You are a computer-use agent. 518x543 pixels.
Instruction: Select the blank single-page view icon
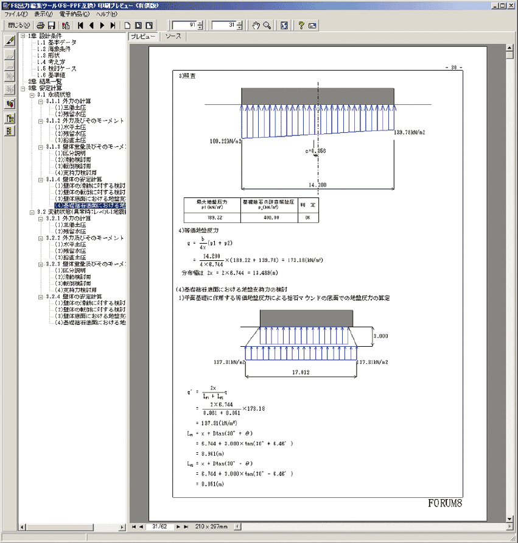pyautogui.click(x=128, y=25)
